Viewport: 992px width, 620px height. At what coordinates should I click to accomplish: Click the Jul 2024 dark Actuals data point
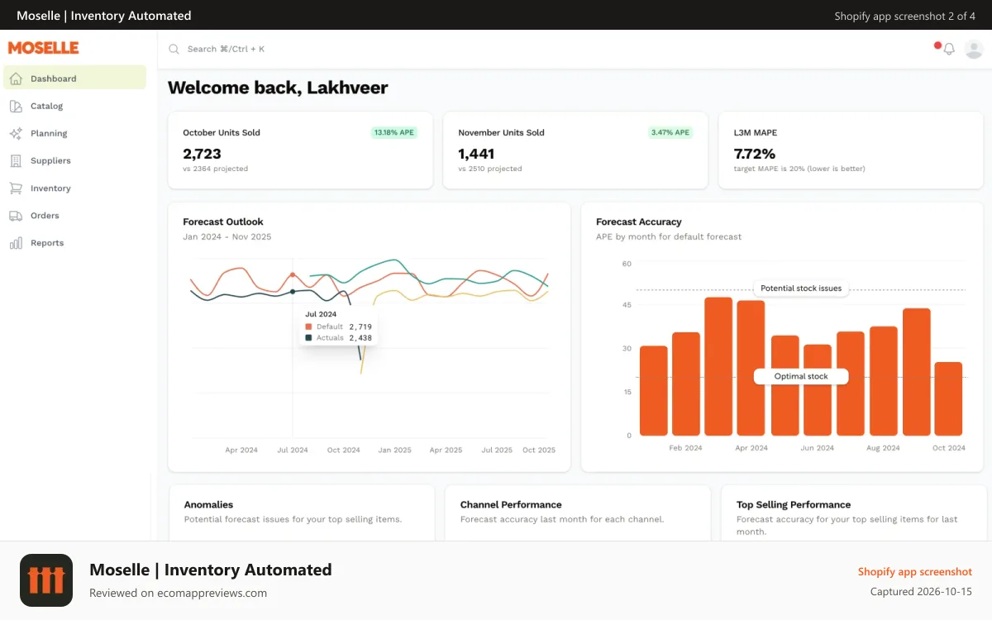[x=293, y=291]
